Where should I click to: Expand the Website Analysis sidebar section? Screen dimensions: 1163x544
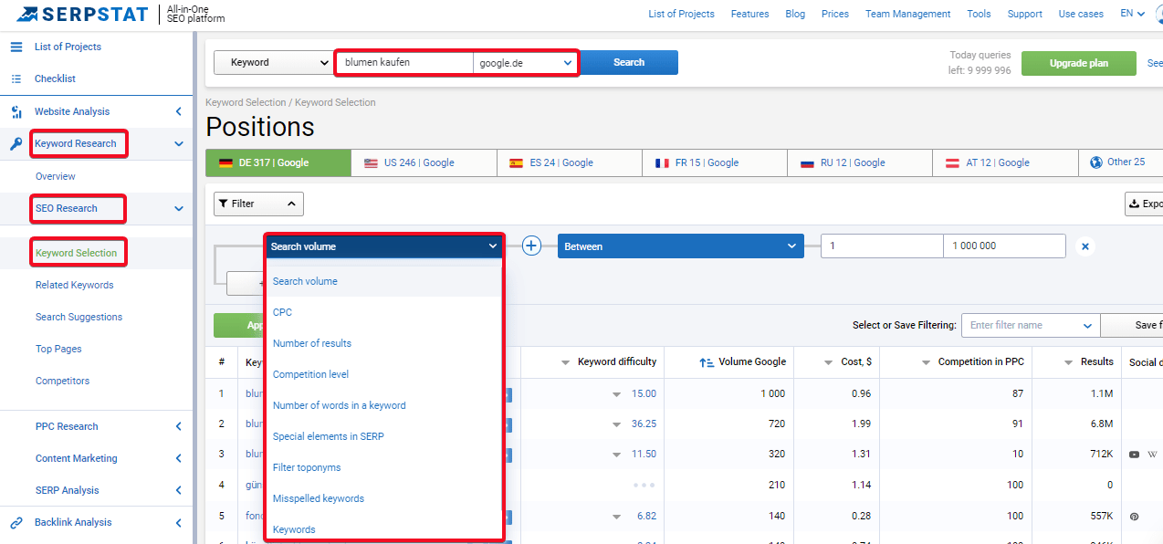(x=179, y=112)
